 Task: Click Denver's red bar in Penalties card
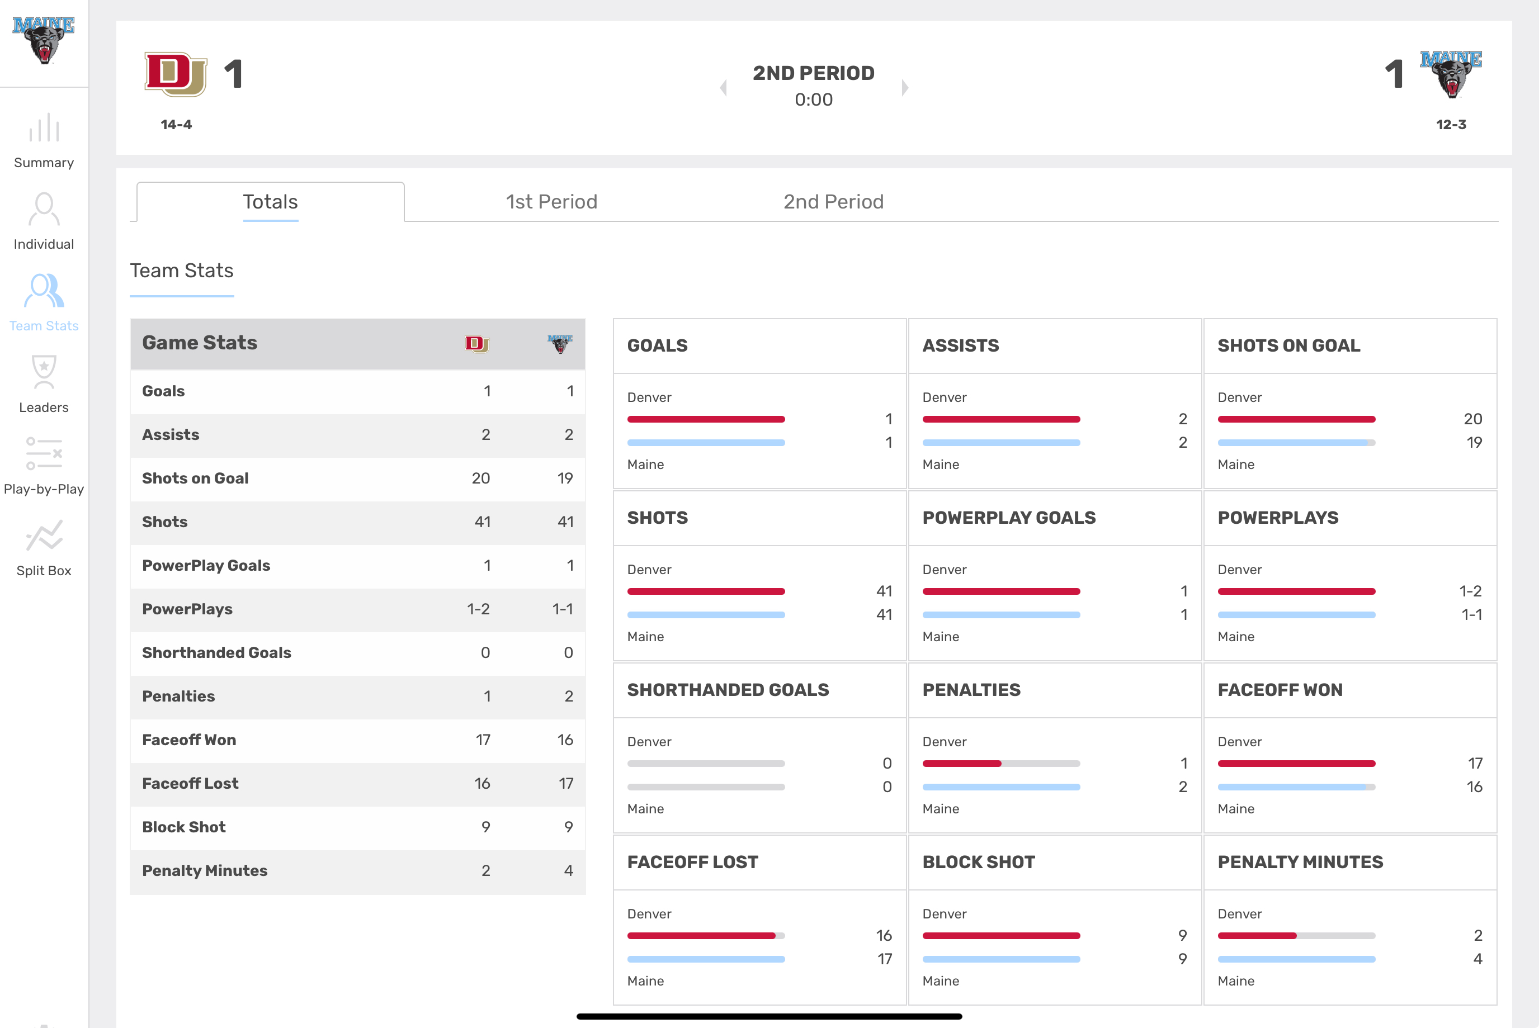tap(961, 764)
